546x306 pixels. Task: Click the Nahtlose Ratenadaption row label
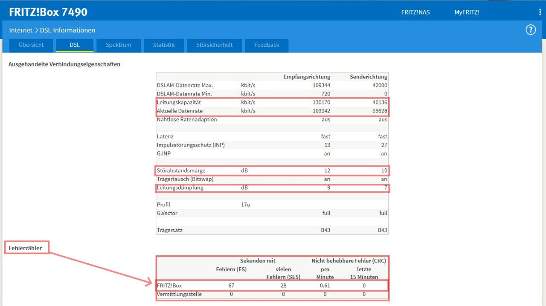click(x=187, y=119)
